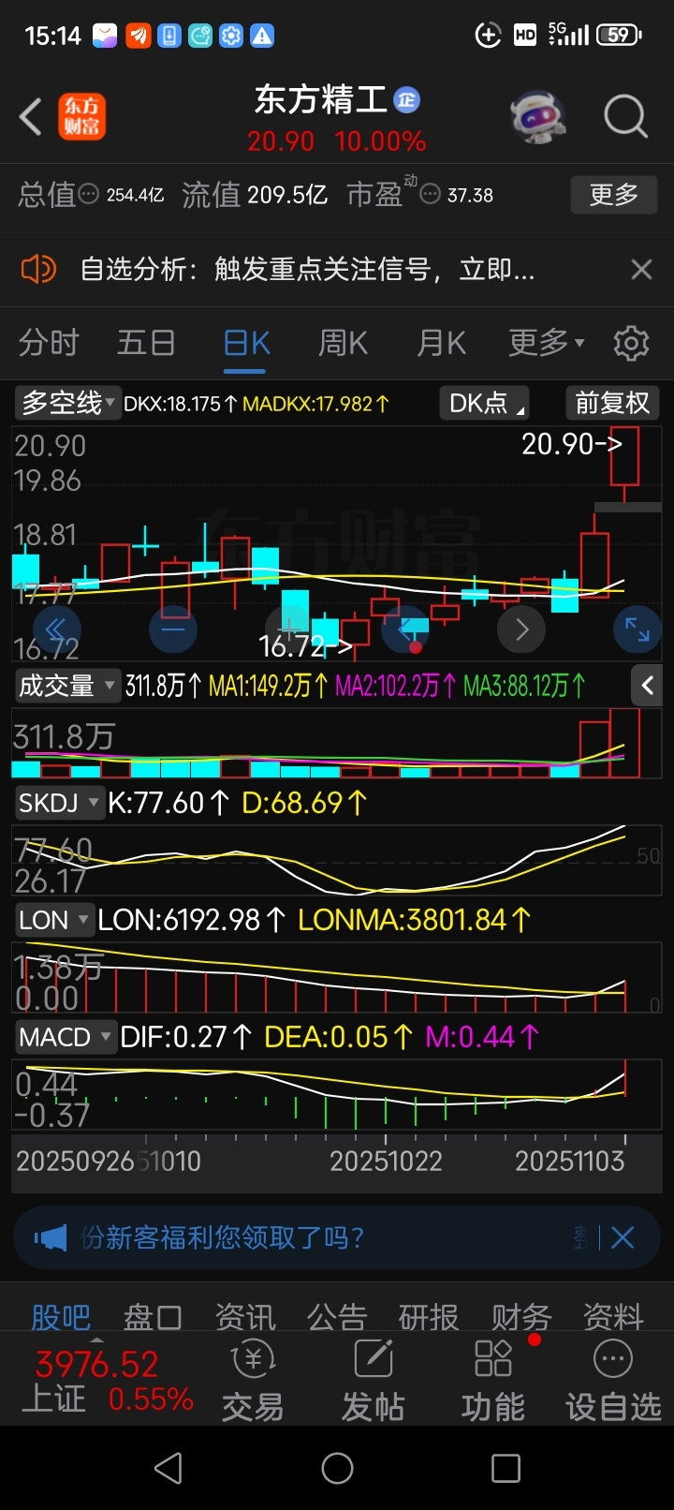Open the 股吧 tab
The width and height of the screenshot is (674, 1510).
point(61,1317)
